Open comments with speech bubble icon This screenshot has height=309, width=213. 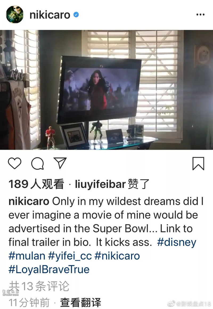tap(38, 163)
